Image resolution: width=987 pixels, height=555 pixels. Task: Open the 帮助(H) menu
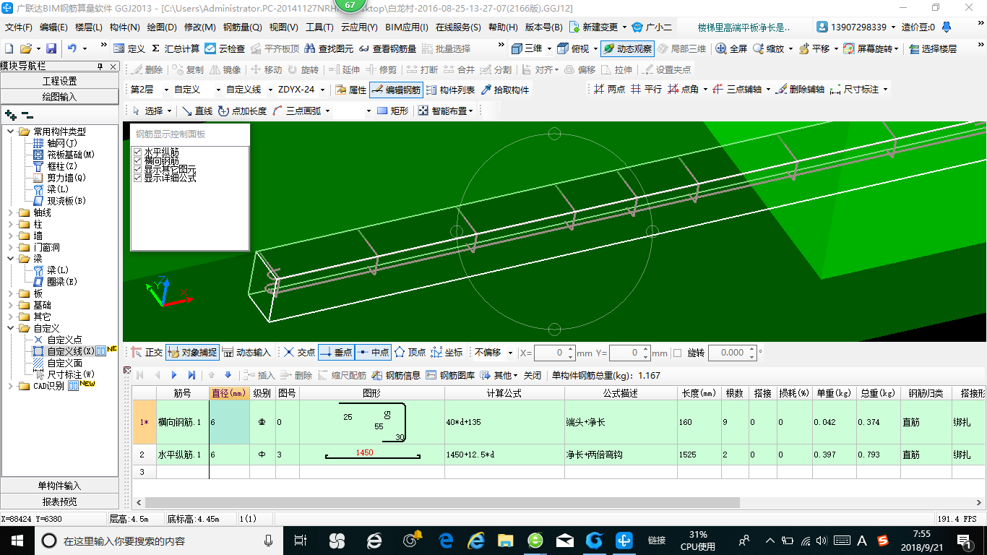point(503,27)
